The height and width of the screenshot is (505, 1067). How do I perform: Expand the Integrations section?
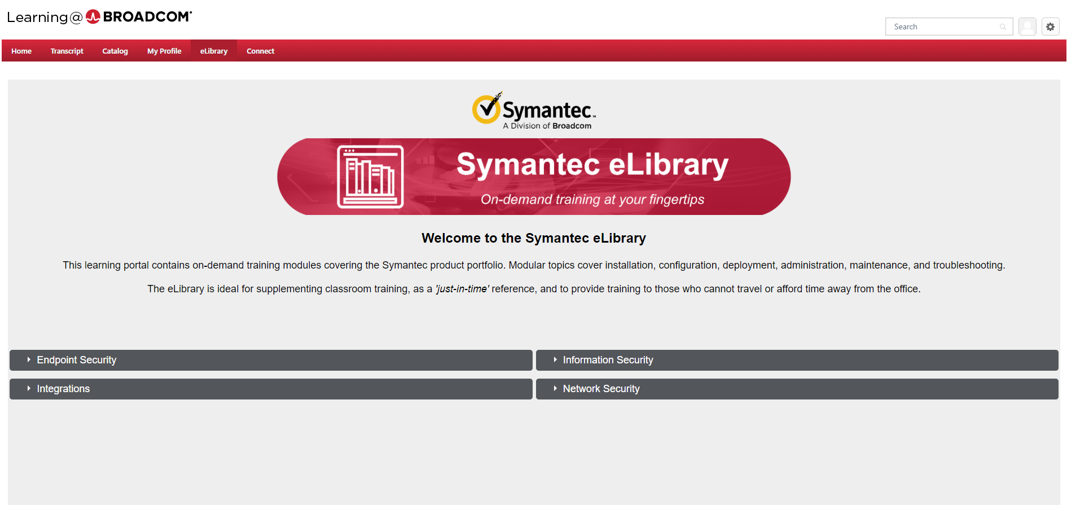point(63,389)
